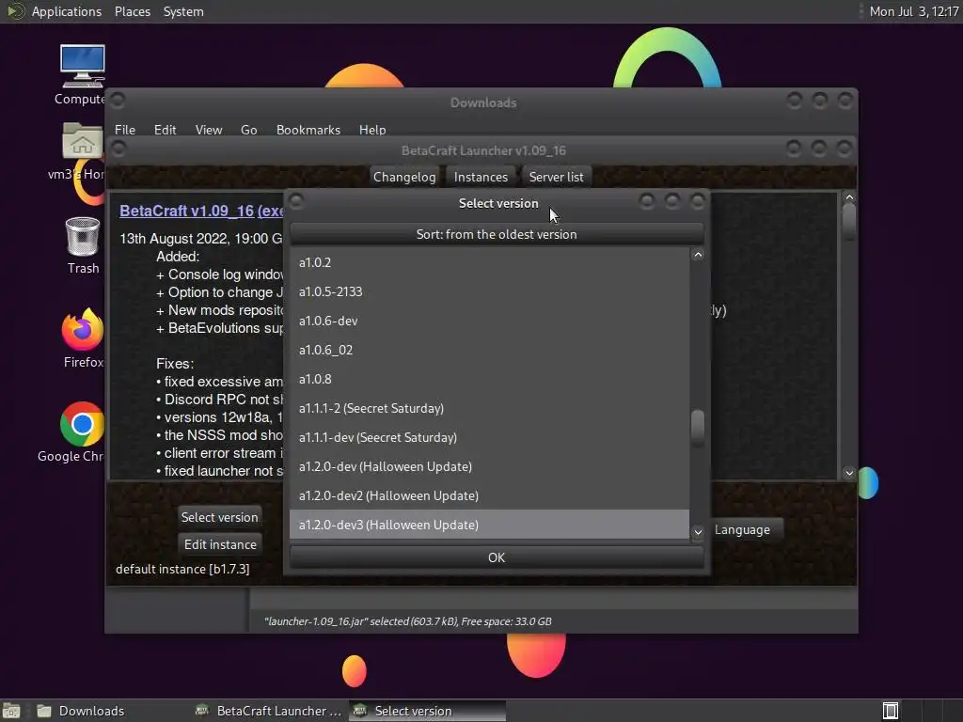Open Edit menu in Downloads window
The image size is (963, 722).
(165, 130)
